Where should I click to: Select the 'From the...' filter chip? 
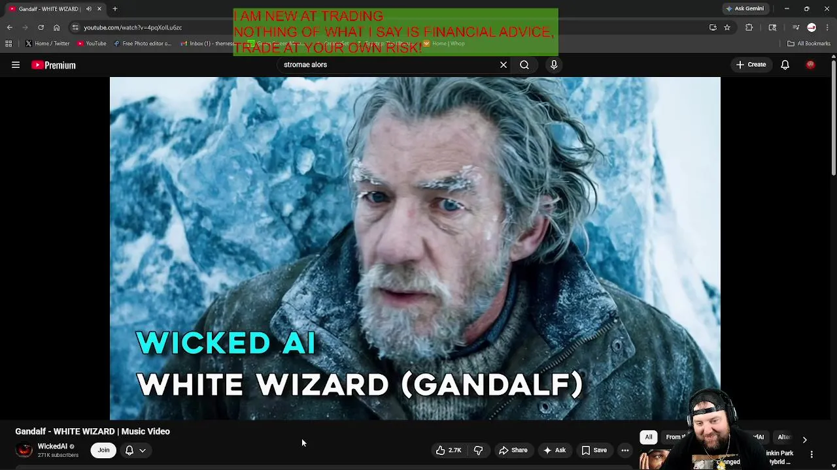(x=677, y=437)
